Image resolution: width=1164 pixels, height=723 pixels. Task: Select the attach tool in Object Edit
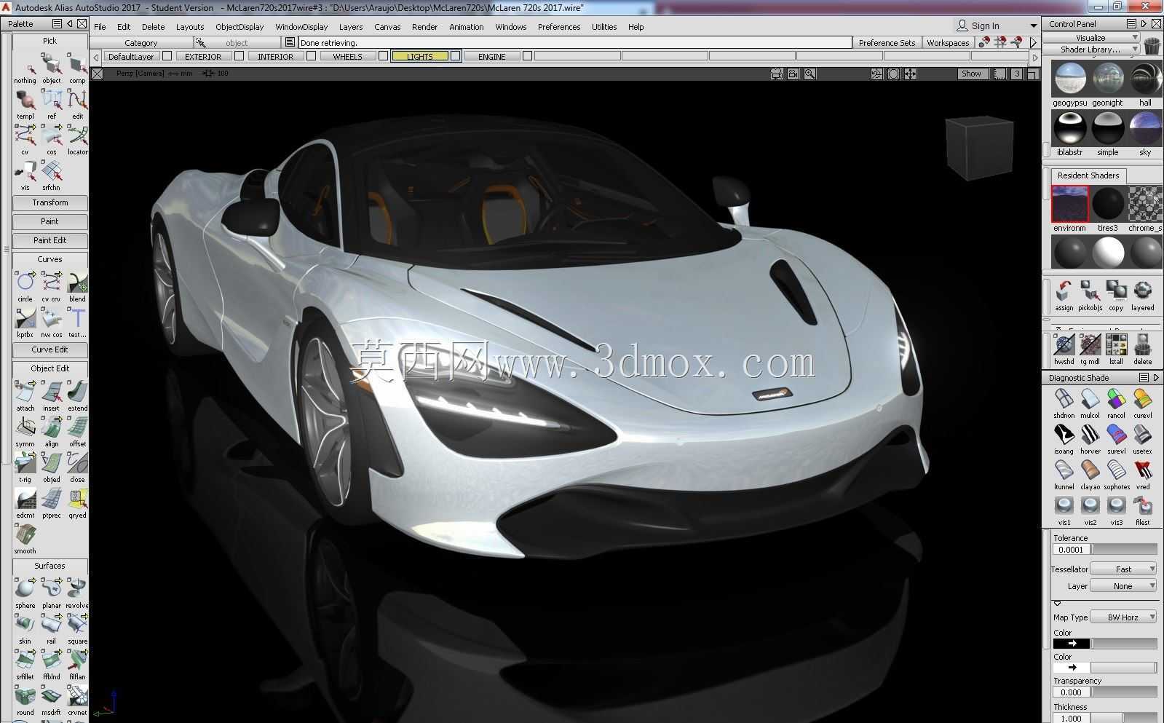coord(25,396)
